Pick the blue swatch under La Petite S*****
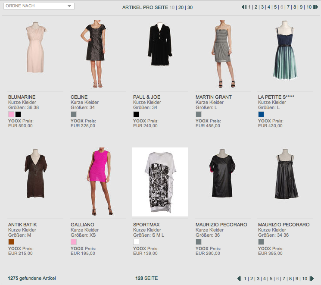The height and width of the screenshot is (285, 321). (261, 114)
